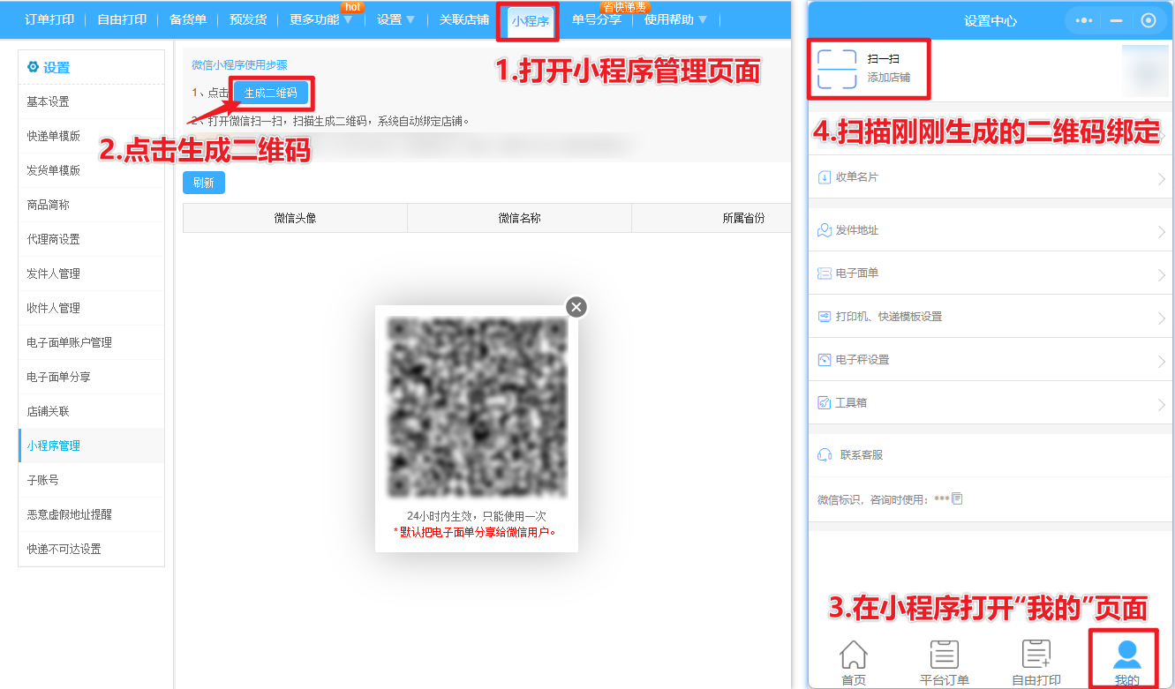Minimize the mini program with dash icon
Screen dimensions: 1175x689
1117,20
